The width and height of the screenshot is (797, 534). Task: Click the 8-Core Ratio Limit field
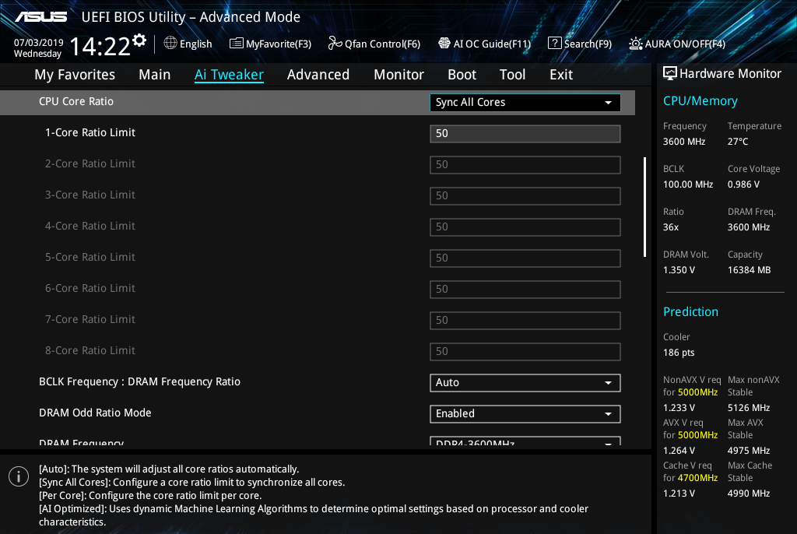525,351
